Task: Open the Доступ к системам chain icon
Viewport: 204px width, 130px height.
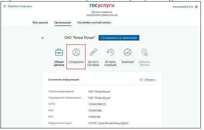Action: (x=93, y=52)
